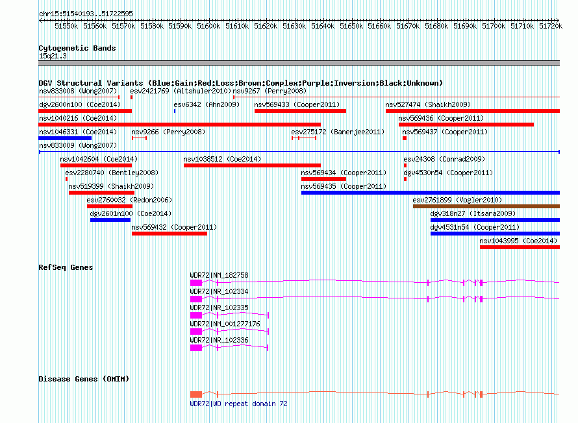
Task: Click the 51550k ruler tick label
Action: [x=66, y=26]
